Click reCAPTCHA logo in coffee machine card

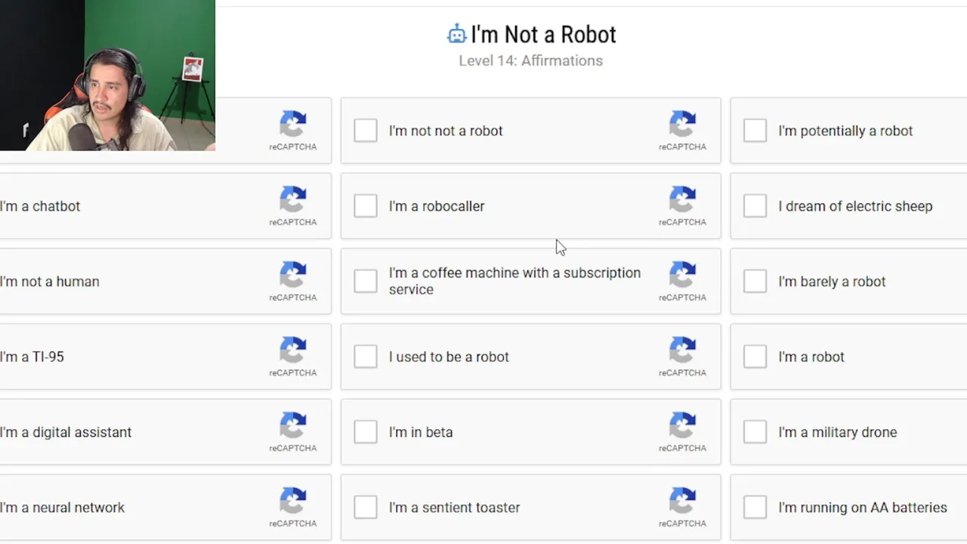(682, 276)
